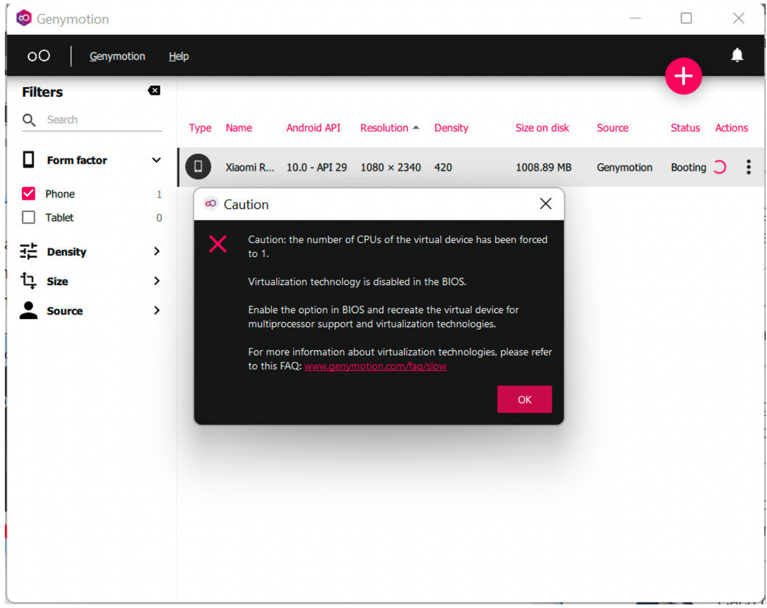Viewport: 767px width, 608px height.
Task: Open the Genymotion menu
Action: [117, 56]
